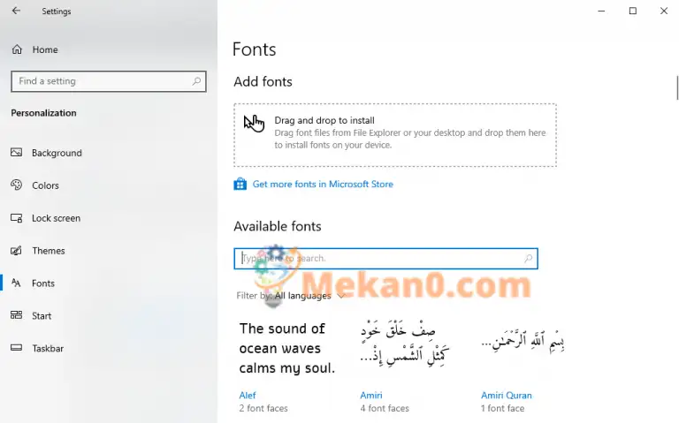The height and width of the screenshot is (423, 679).
Task: Click the back arrow in Settings
Action: [x=16, y=11]
